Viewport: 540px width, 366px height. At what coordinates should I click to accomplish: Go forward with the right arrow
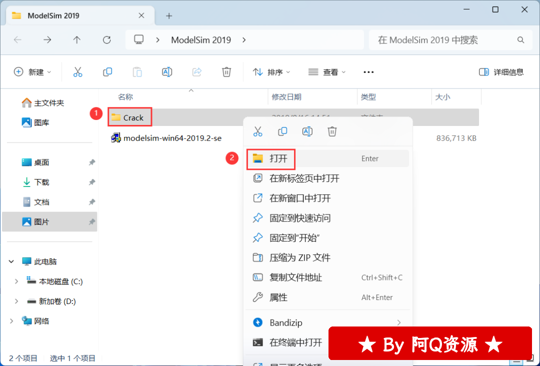[x=47, y=40]
